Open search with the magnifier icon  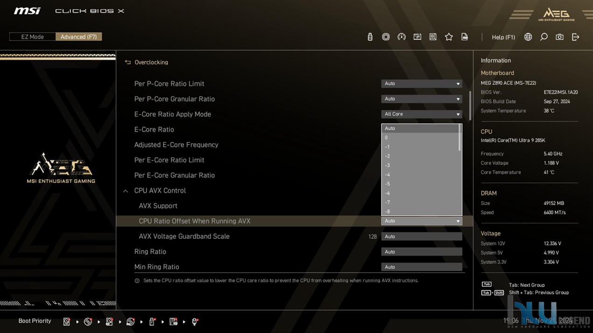(x=544, y=37)
